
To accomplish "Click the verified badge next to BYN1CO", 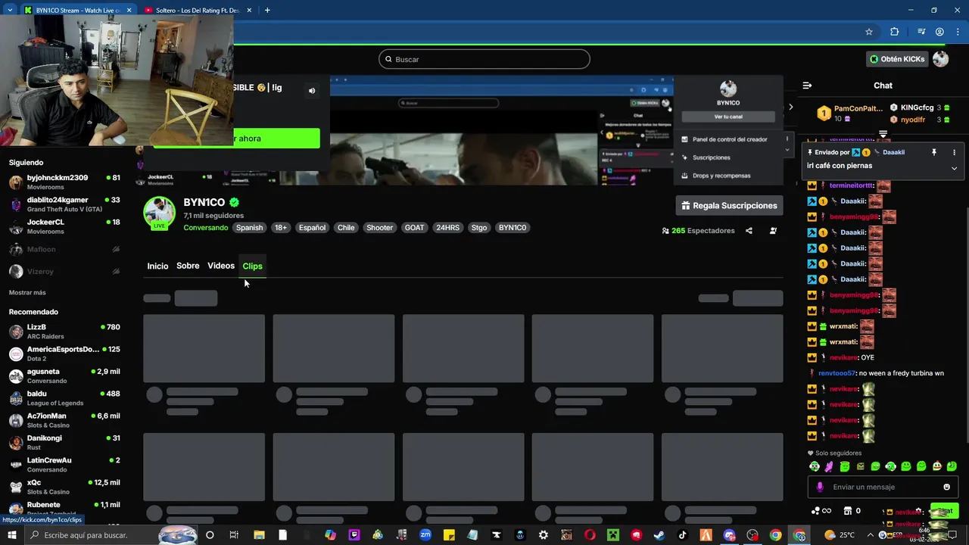I will (x=235, y=202).
